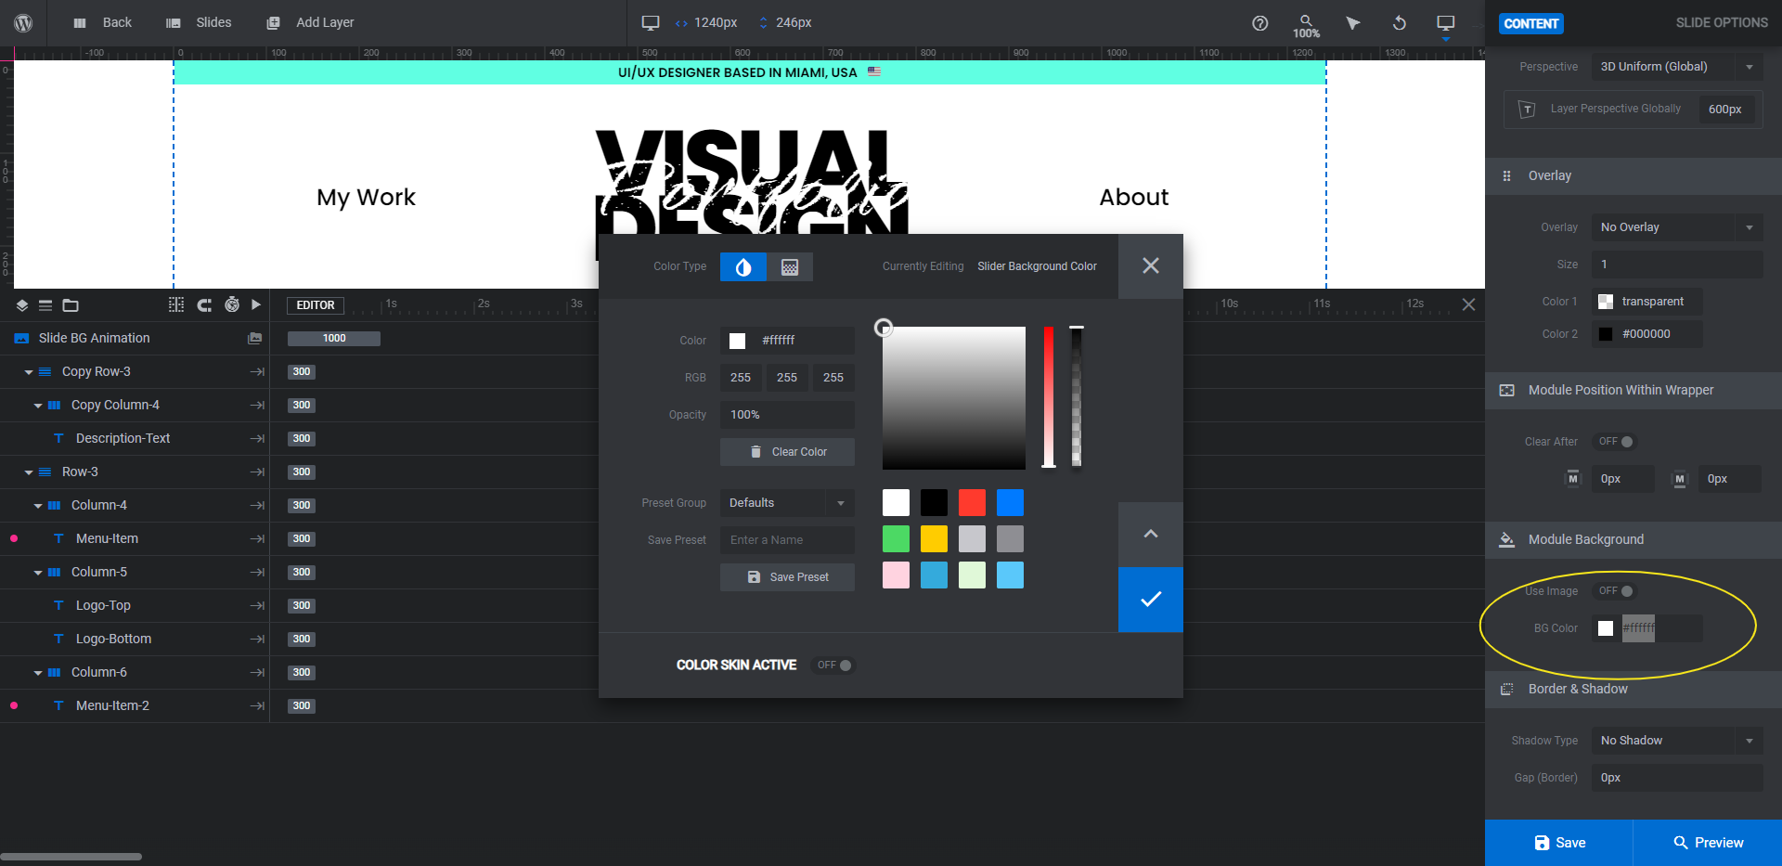Screen dimensions: 1782x866
Task: Confirm color with blue checkmark button
Action: click(x=1151, y=600)
